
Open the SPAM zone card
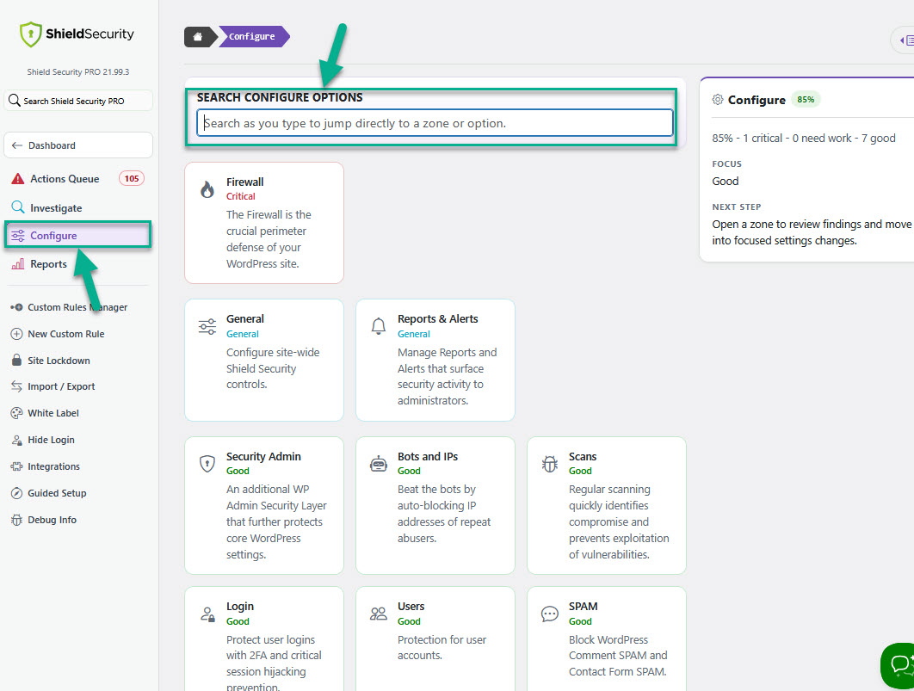click(x=607, y=639)
